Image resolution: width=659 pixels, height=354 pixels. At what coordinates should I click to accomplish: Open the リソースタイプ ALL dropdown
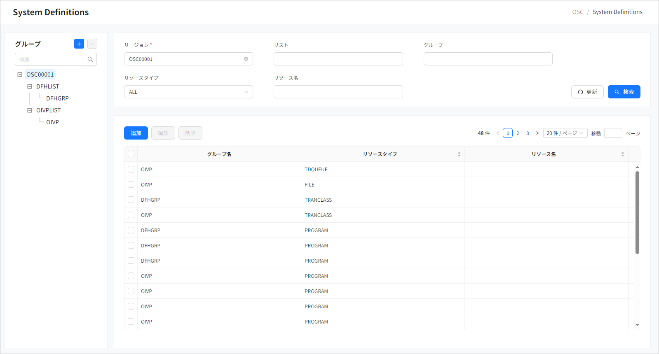pyautogui.click(x=188, y=92)
